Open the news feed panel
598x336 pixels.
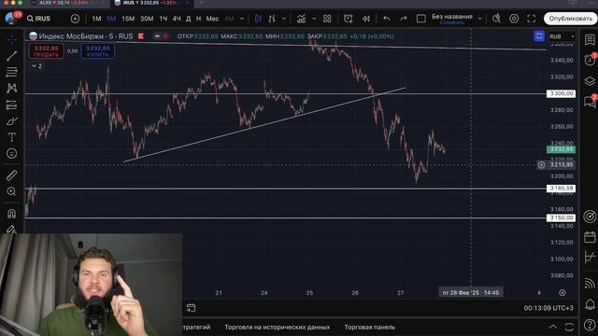tap(590, 284)
